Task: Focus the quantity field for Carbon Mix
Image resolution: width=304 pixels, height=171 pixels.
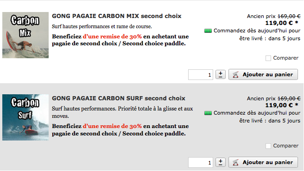Action: (201, 75)
